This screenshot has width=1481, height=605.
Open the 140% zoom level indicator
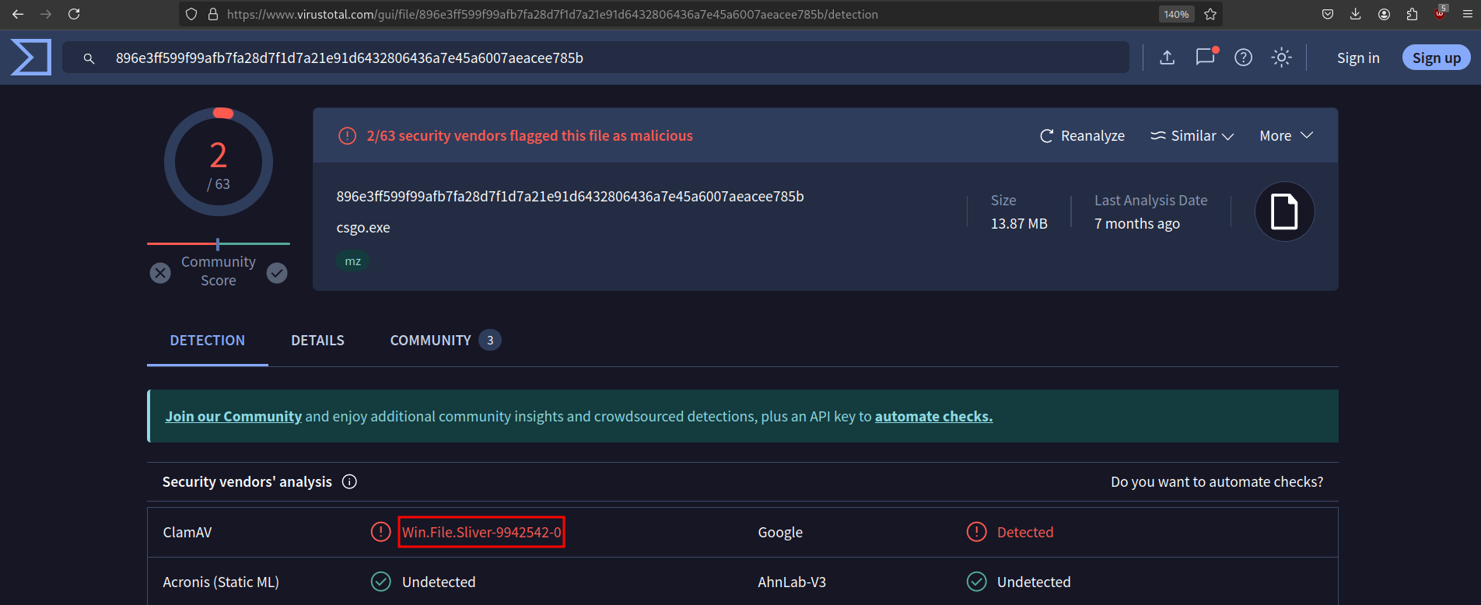[x=1176, y=14]
